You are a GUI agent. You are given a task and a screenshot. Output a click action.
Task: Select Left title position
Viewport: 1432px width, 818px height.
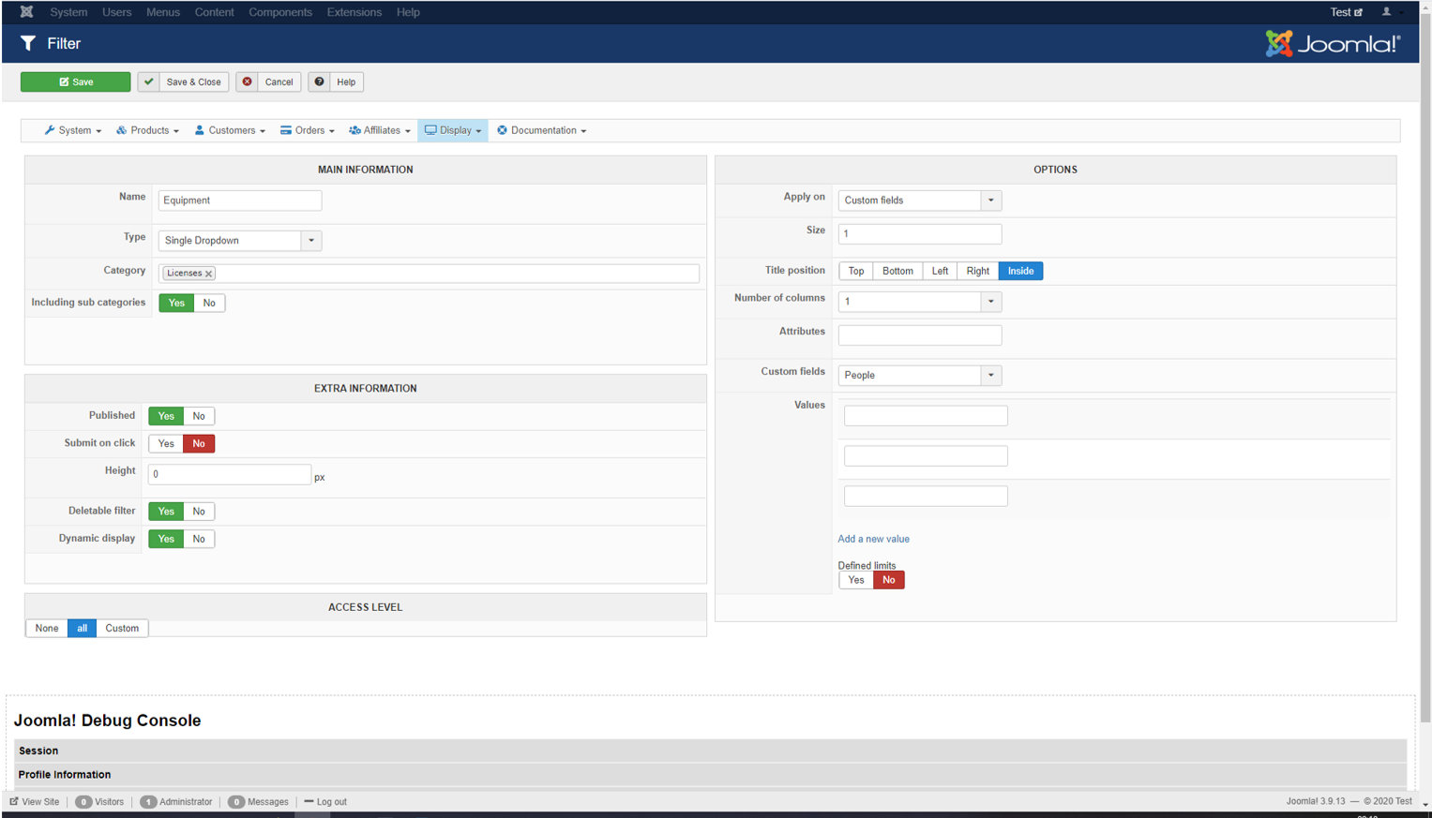(x=940, y=271)
